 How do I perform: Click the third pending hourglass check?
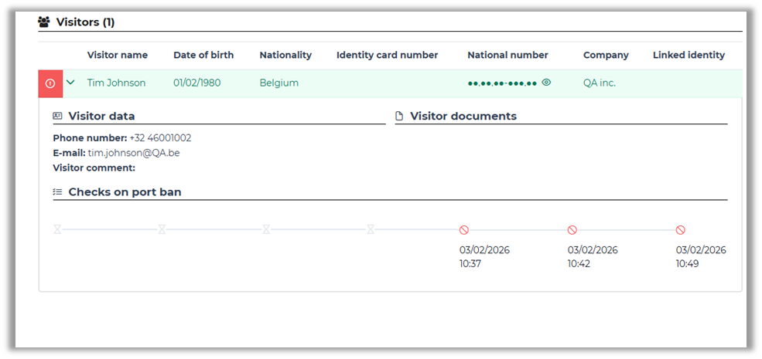(266, 229)
